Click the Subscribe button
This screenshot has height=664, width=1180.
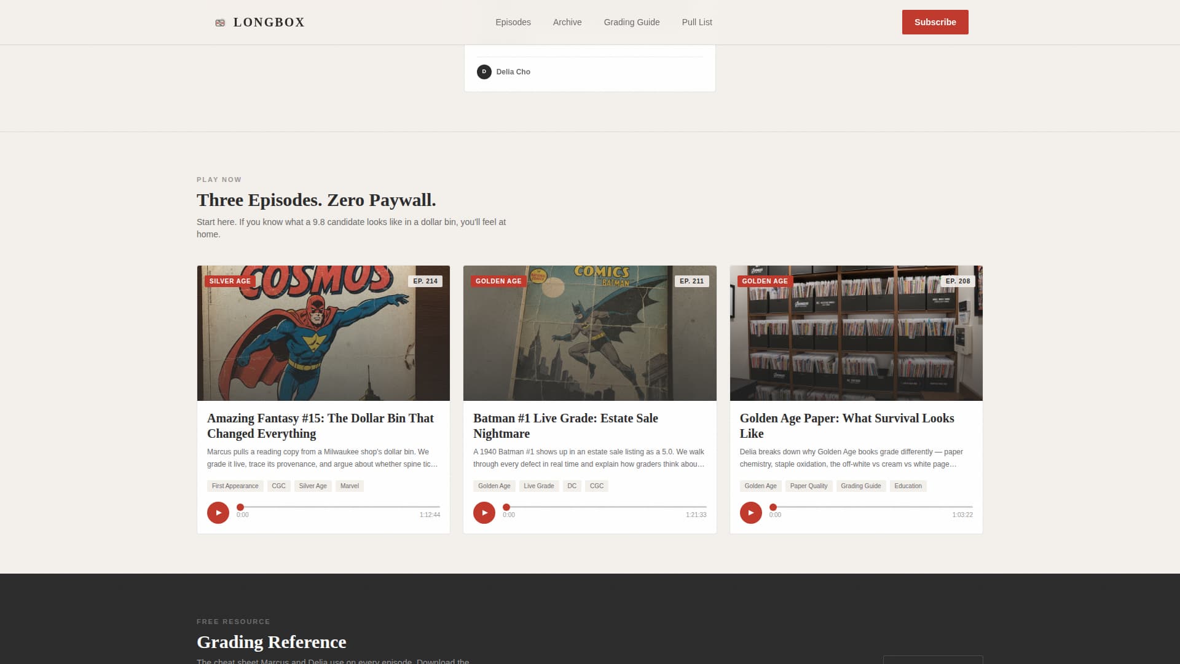click(935, 22)
